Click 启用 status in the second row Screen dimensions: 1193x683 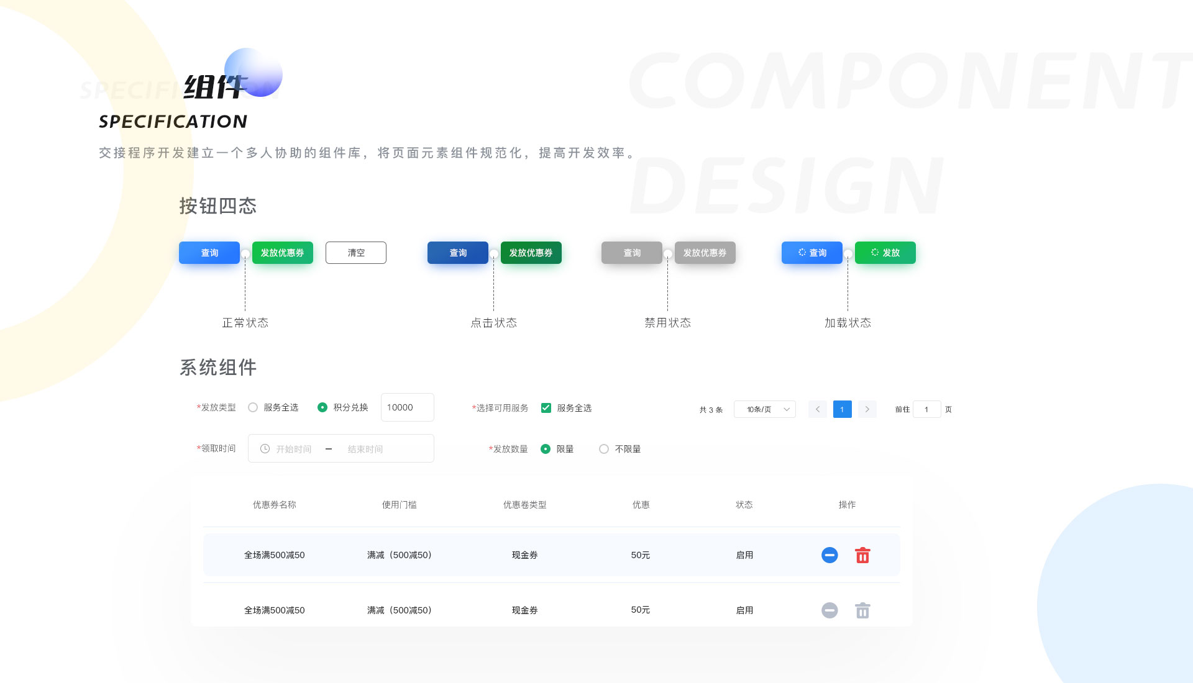744,610
